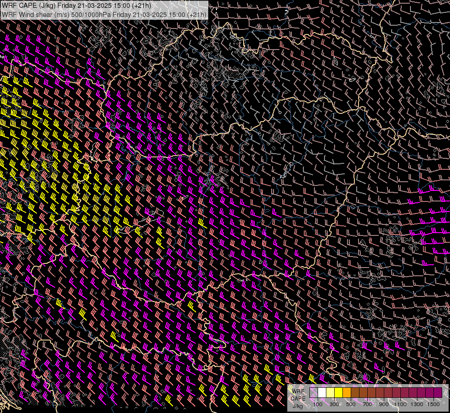Select the pale yellow CAPE legend swatch
This screenshot has height=413, width=450.
[x=330, y=392]
